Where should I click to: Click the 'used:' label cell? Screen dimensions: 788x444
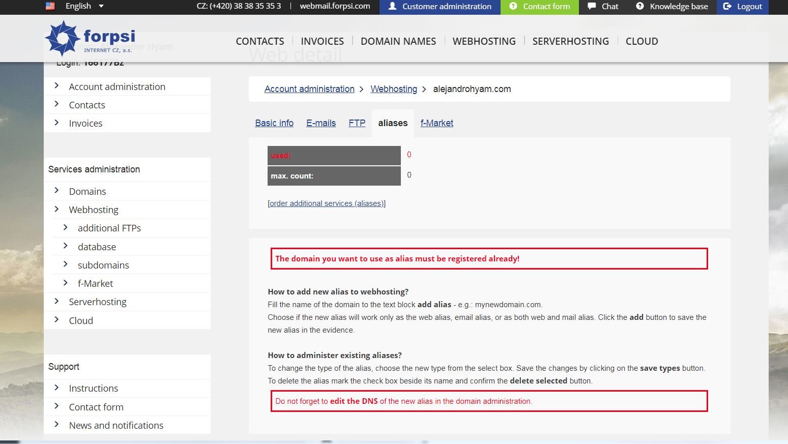click(x=334, y=156)
